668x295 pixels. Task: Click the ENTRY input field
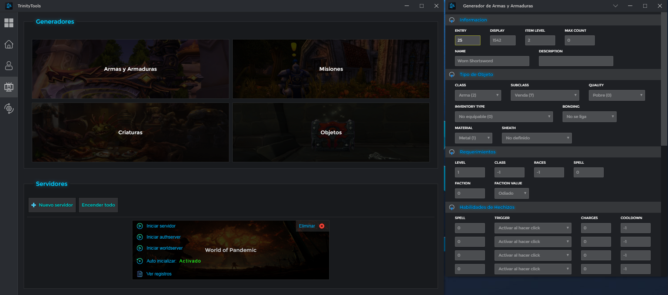pyautogui.click(x=468, y=40)
